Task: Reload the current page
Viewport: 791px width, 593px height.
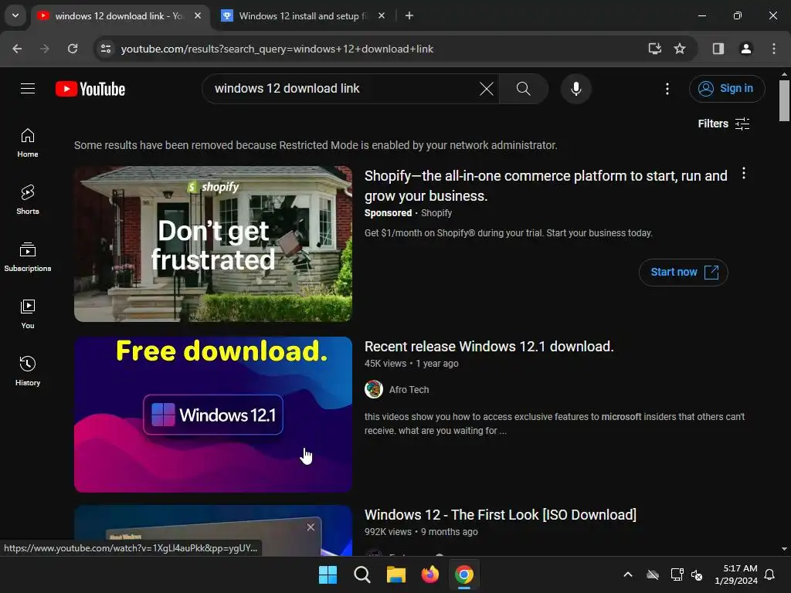Action: point(73,49)
